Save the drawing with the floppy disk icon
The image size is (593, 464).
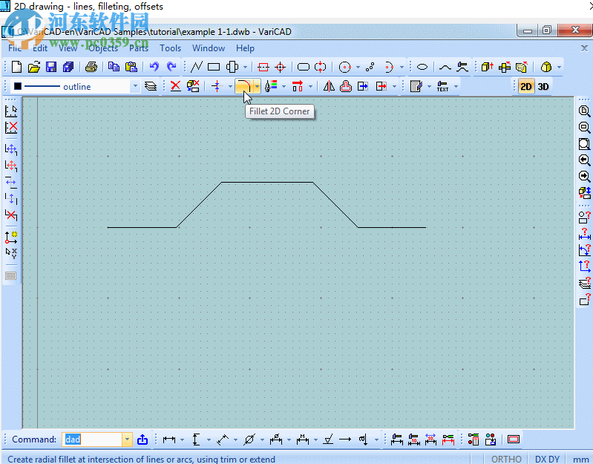coord(51,67)
